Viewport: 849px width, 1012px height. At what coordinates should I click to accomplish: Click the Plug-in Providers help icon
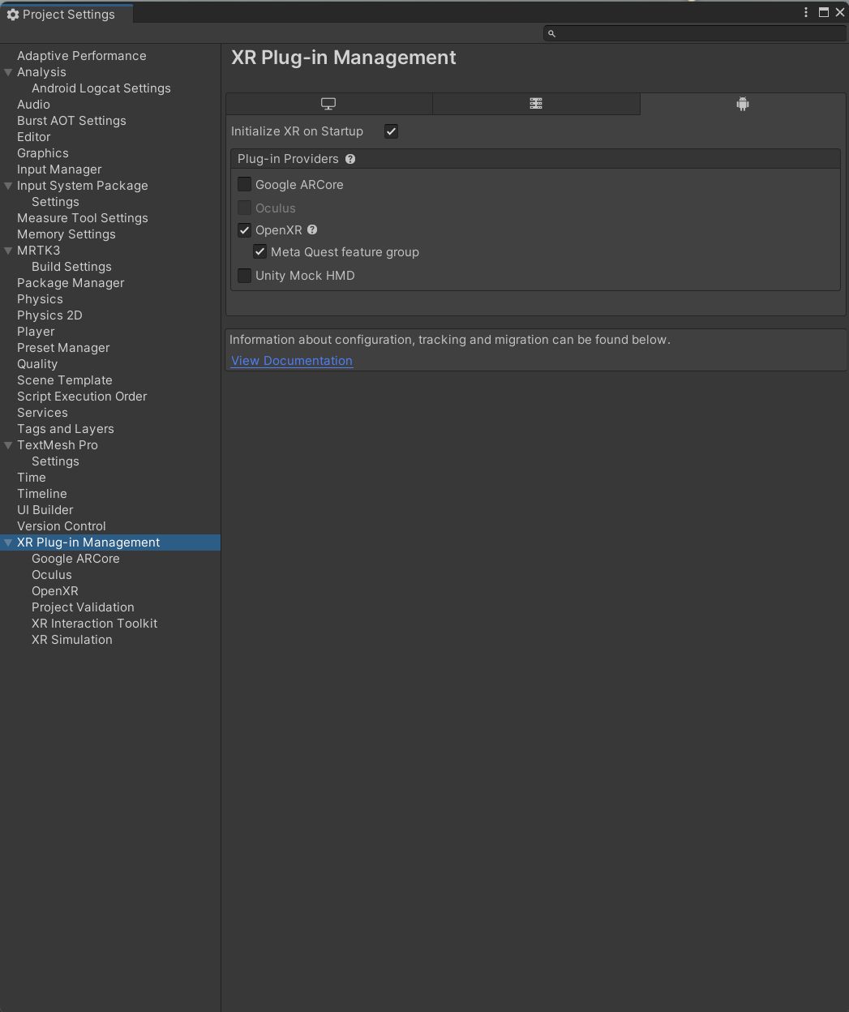pyautogui.click(x=350, y=159)
